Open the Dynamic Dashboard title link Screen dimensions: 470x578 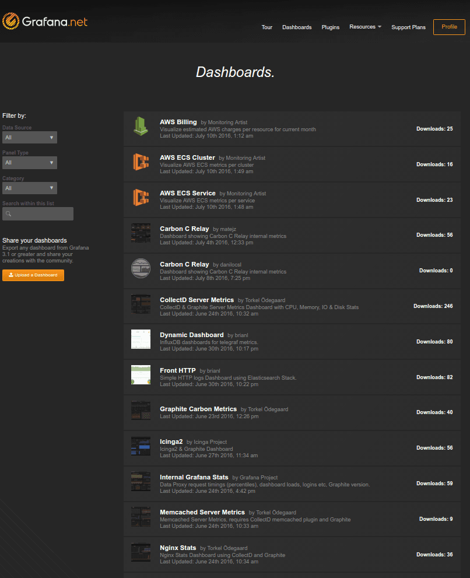(192, 335)
